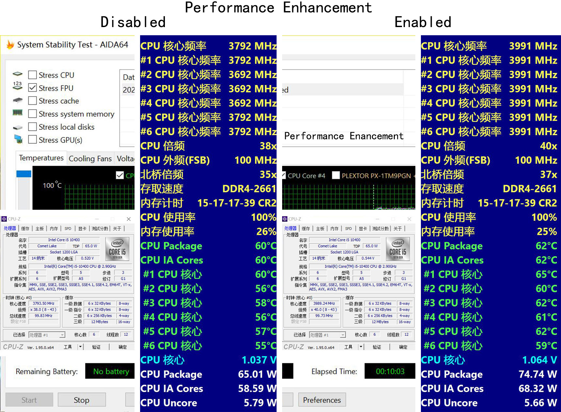Click the CPU-Z app icon in right window title bar
Viewport: 561px width, 412px height.
[x=285, y=219]
